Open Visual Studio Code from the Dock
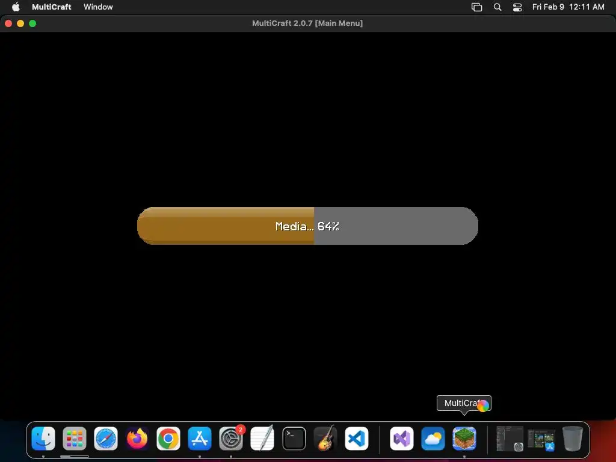The image size is (616, 462). pyautogui.click(x=357, y=439)
